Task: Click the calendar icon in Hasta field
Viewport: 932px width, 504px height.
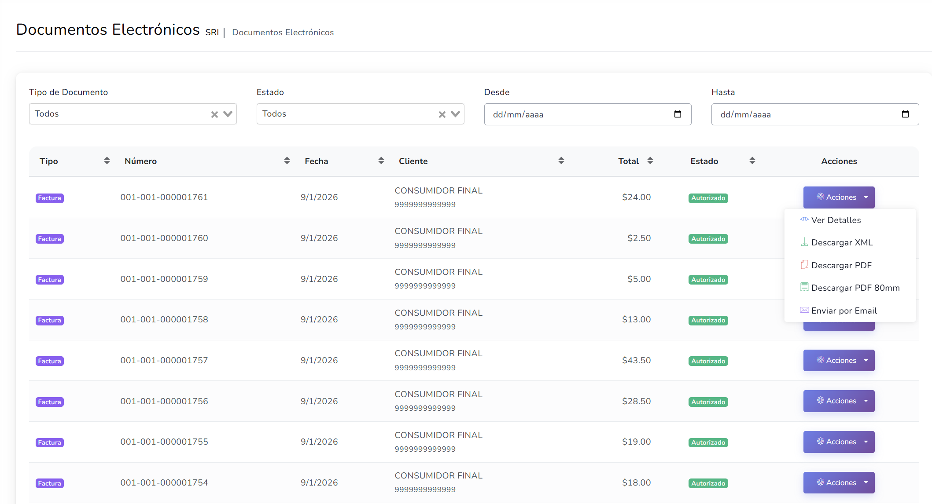Action: click(905, 114)
